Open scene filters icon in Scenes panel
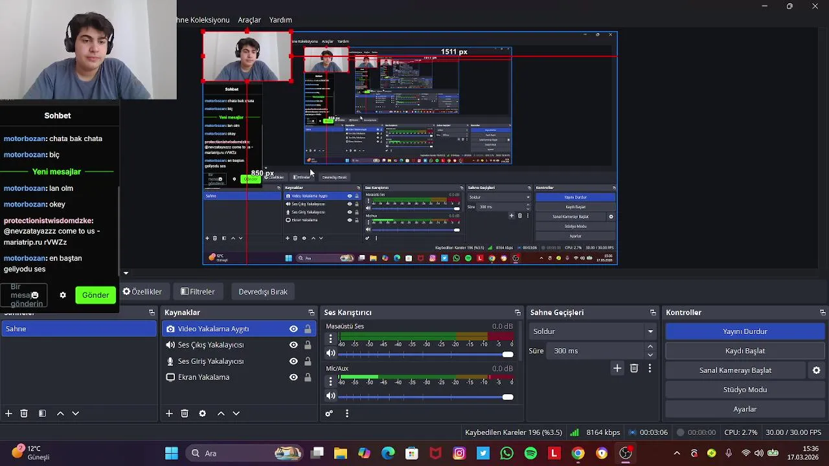829x466 pixels. click(42, 414)
